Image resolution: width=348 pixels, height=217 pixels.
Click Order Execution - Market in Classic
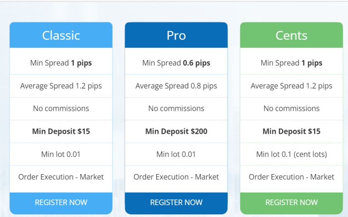click(61, 177)
